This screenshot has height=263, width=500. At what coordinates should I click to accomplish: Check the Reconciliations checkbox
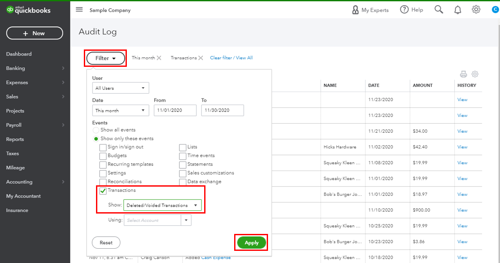(103, 182)
